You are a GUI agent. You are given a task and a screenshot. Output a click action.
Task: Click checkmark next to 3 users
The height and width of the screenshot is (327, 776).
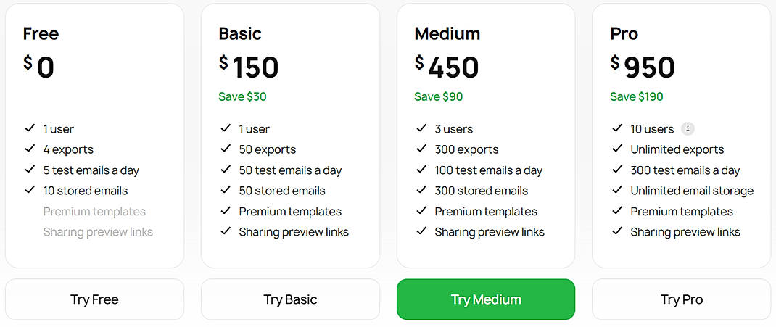point(421,129)
